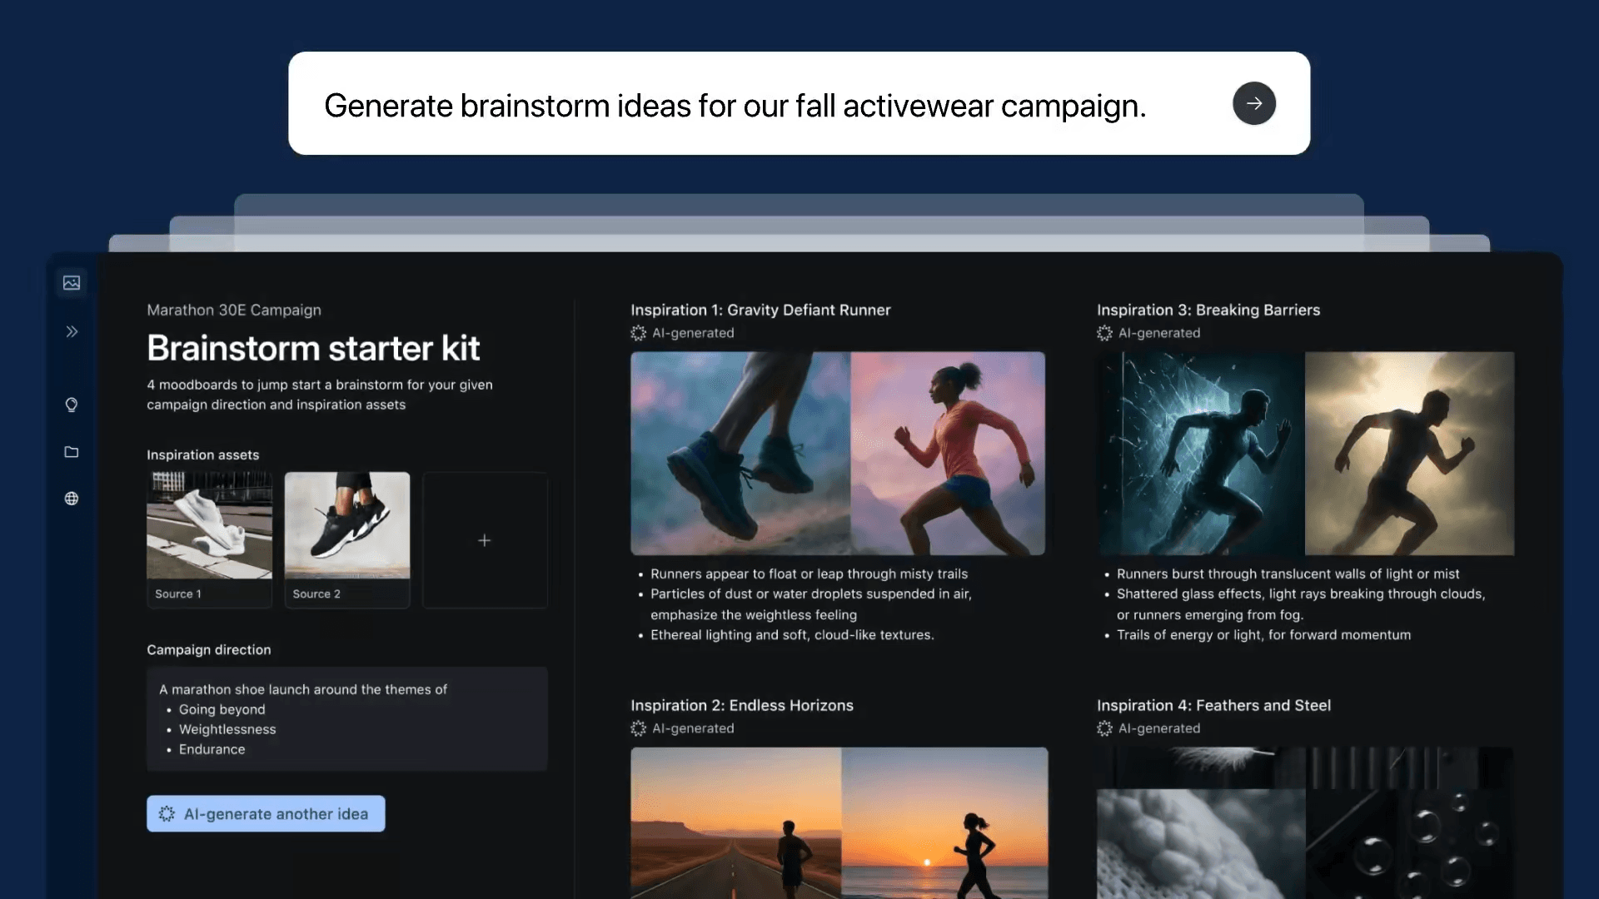Click 'Runners appear to float' bullet

(809, 574)
